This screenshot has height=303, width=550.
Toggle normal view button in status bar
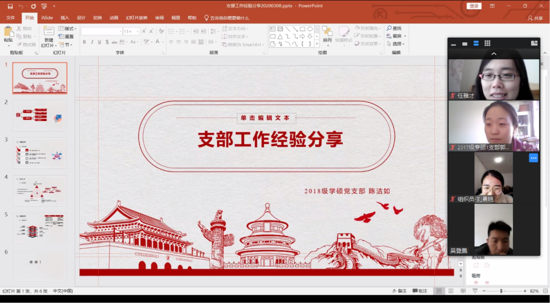coord(439,291)
